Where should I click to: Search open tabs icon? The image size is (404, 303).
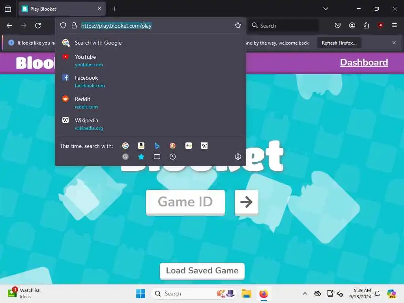point(157,157)
